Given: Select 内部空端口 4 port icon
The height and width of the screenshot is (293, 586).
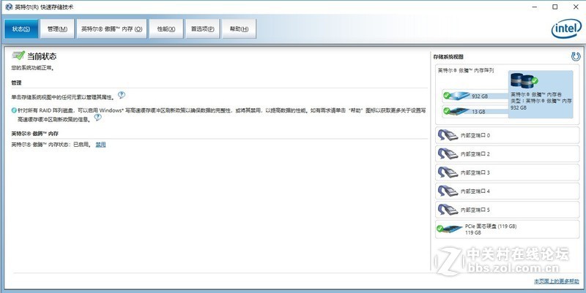Looking at the screenshot, I should click(x=448, y=191).
